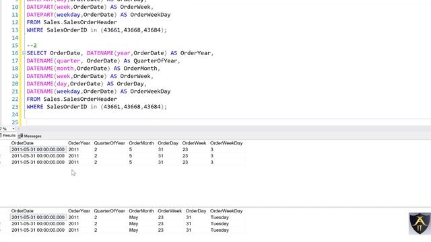Select OrderDay header in first result grid
Image resolution: width=431 pixels, height=242 pixels.
tap(168, 143)
